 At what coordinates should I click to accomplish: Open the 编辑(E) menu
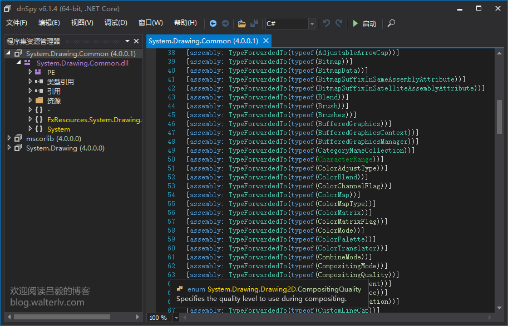coord(49,23)
